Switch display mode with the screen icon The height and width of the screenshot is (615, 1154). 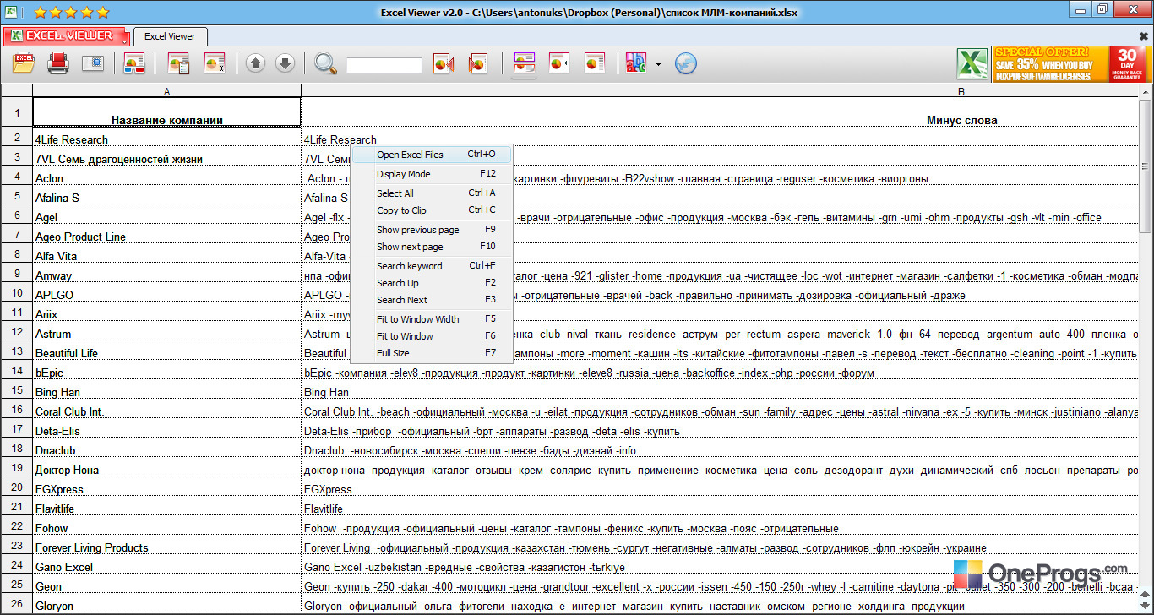coord(92,63)
